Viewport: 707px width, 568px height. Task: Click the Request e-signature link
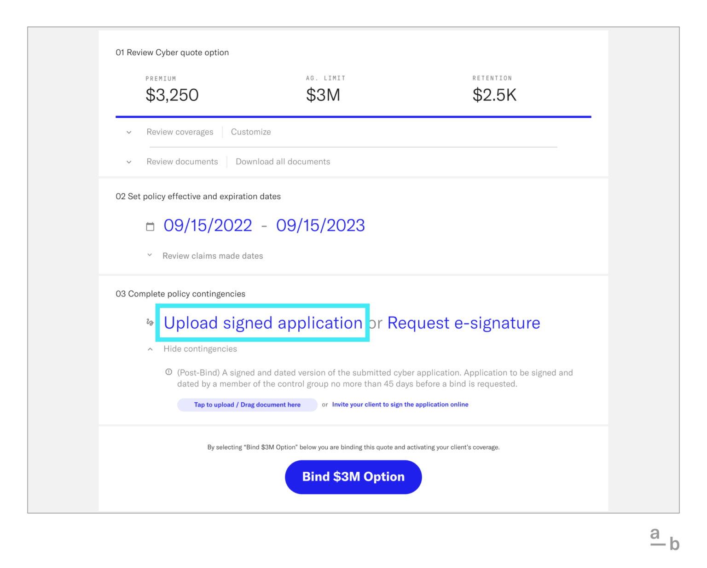[x=464, y=323]
